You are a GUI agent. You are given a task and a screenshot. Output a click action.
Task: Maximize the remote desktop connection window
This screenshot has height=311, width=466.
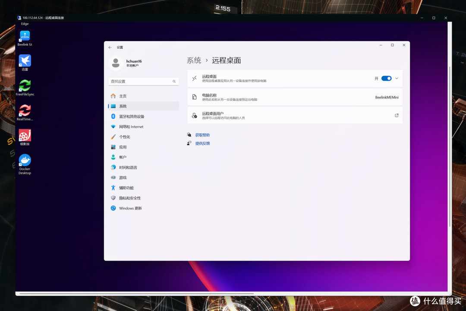(434, 18)
